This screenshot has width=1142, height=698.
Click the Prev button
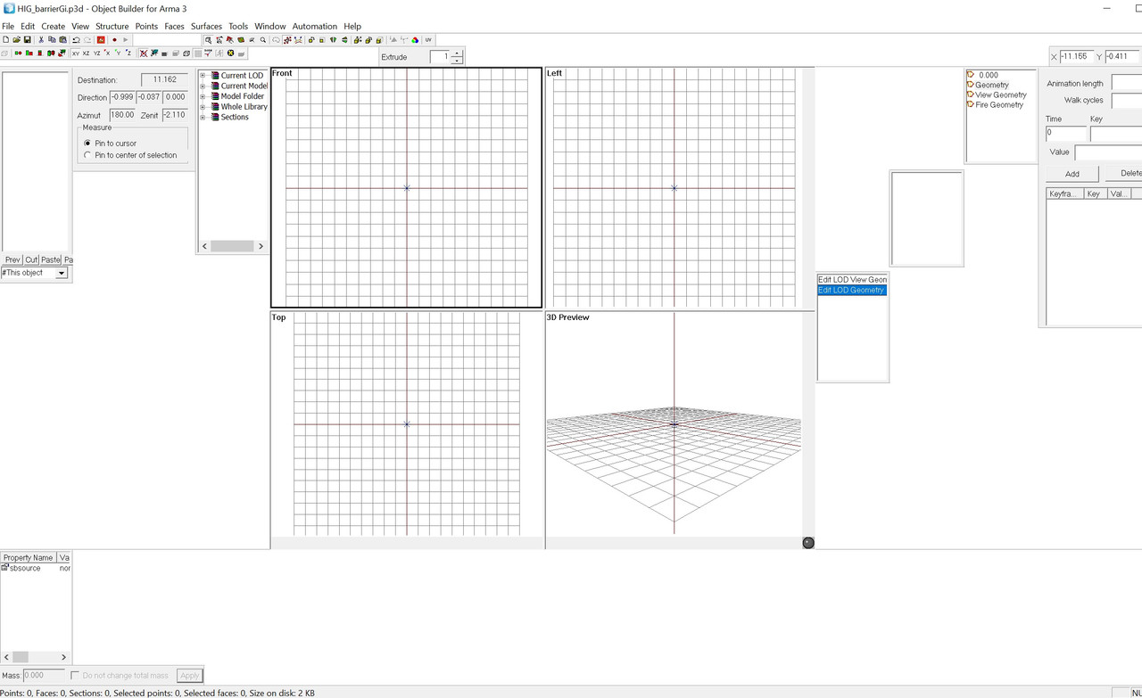click(x=12, y=260)
